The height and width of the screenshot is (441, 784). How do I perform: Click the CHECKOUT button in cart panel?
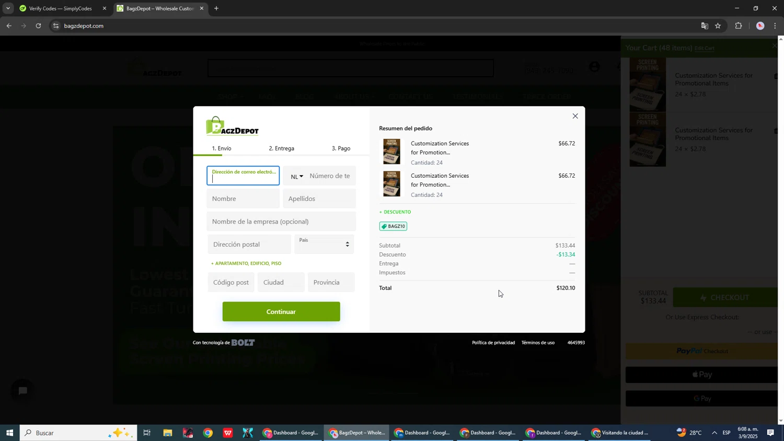coord(725,297)
